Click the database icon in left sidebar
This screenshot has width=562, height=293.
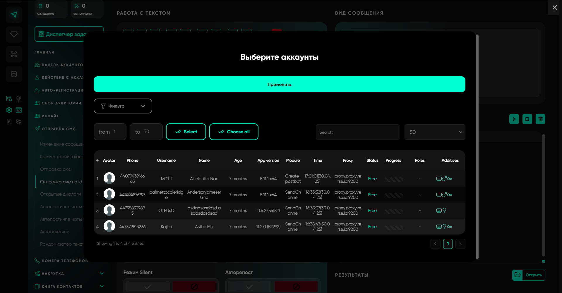(14, 74)
